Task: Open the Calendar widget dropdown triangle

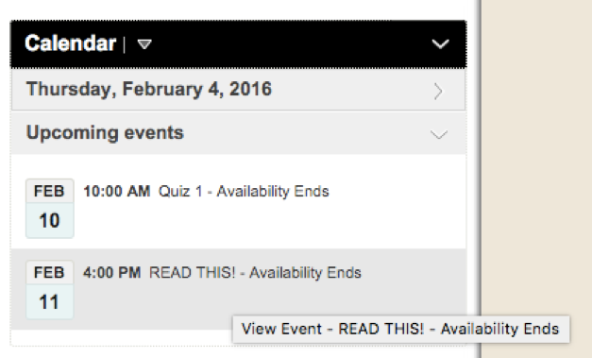Action: click(144, 44)
